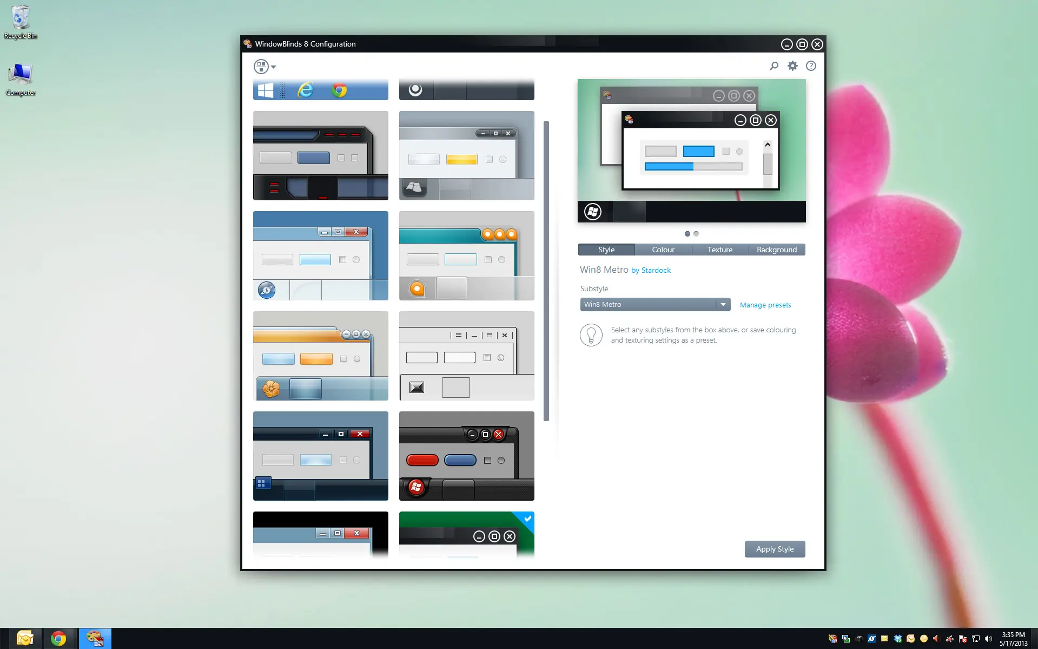This screenshot has height=649, width=1038.
Task: Click red muted speaker tray icon
Action: point(936,639)
